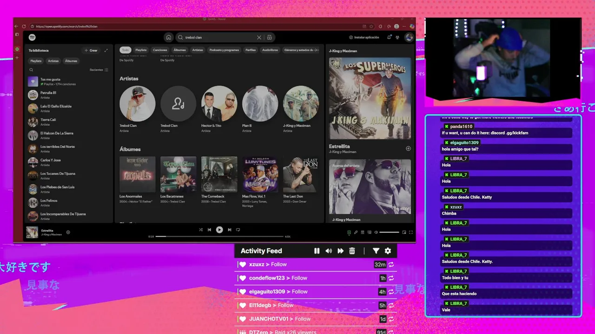
Task: Open the first Trebol Clan artist result
Action: click(137, 109)
